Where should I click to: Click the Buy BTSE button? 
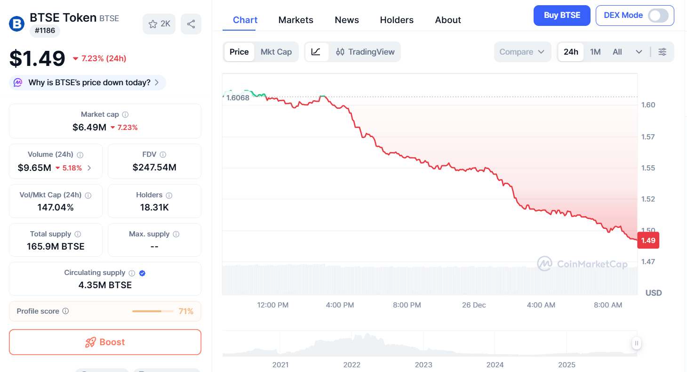tap(561, 16)
